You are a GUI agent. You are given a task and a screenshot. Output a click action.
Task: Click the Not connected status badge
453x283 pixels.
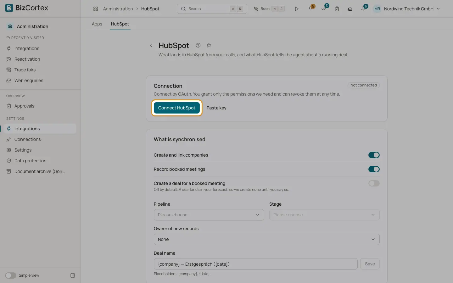pyautogui.click(x=363, y=85)
